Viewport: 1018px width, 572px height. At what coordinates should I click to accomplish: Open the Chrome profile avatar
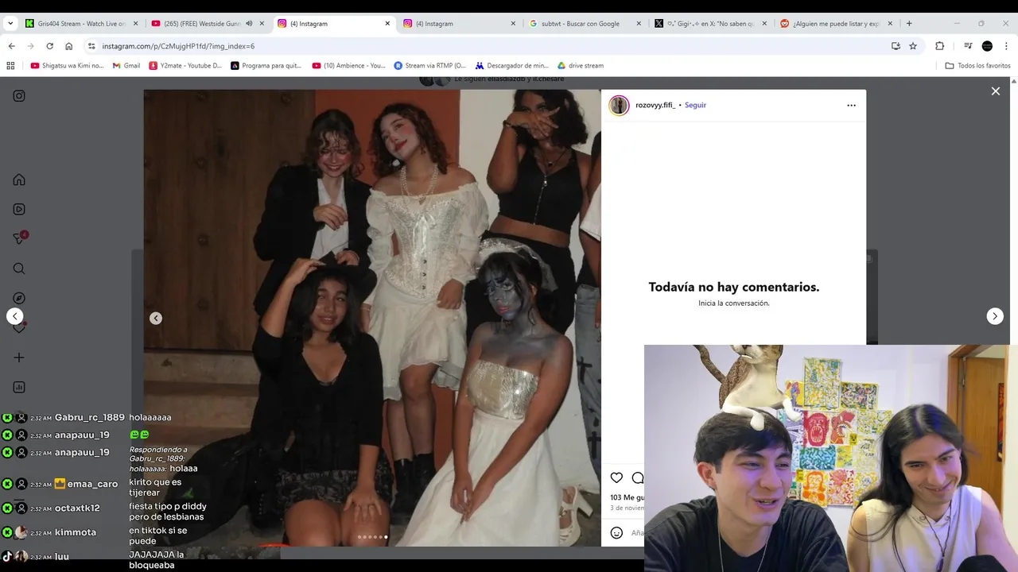coord(987,46)
